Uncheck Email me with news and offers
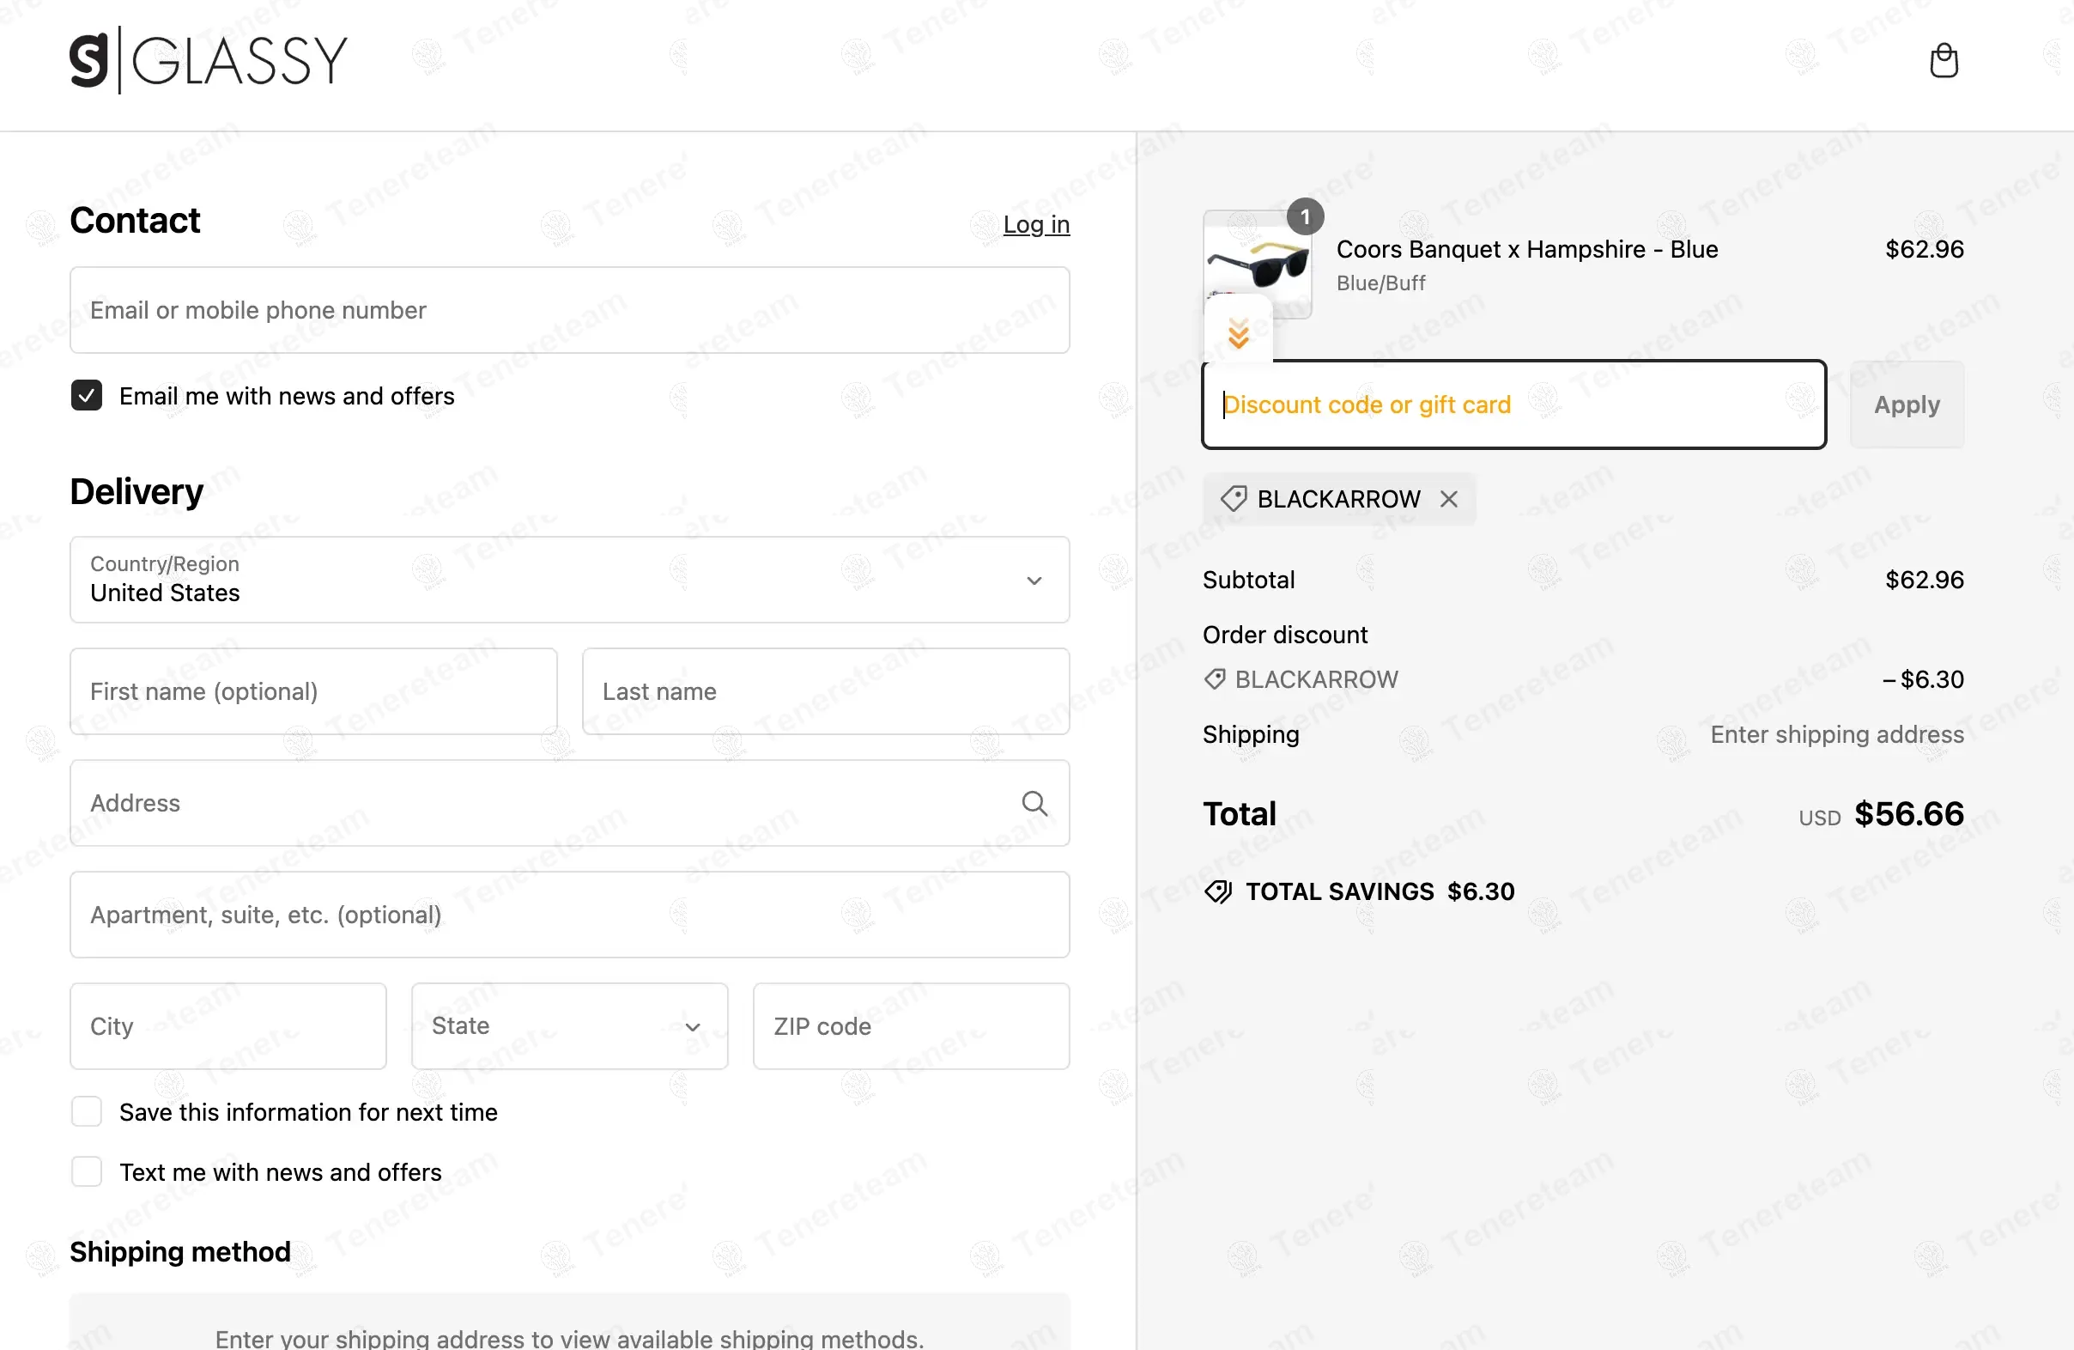The image size is (2074, 1350). pyautogui.click(x=86, y=396)
